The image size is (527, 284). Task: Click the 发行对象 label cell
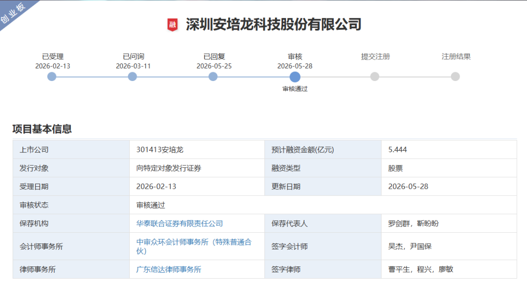(x=71, y=168)
